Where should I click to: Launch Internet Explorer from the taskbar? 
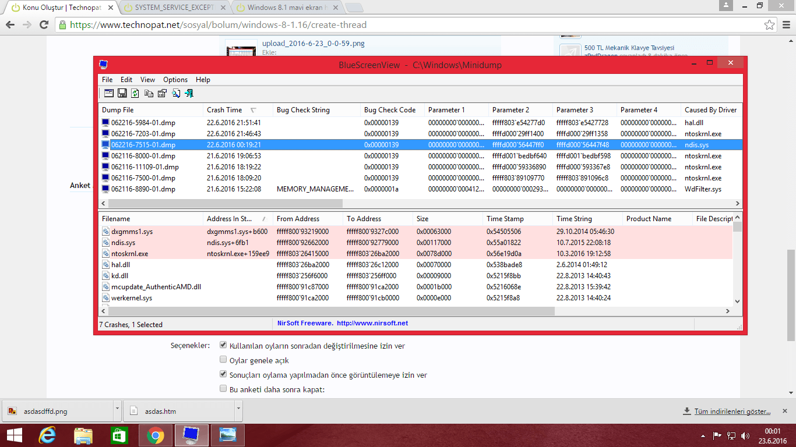coord(47,435)
